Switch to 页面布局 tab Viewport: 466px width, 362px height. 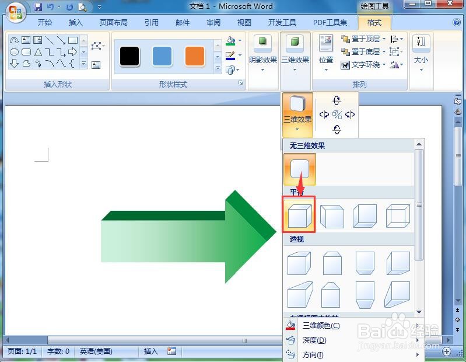point(113,23)
